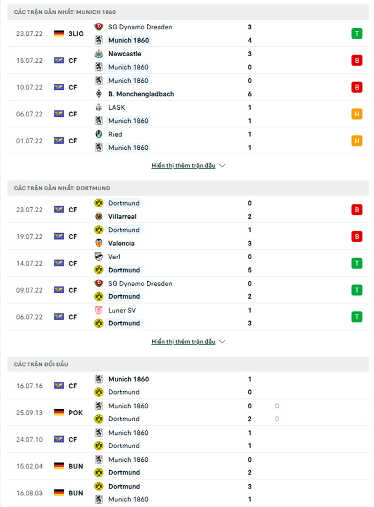This screenshot has width=374, height=507.
Task: Click the Valencia team logo
Action: (99, 243)
